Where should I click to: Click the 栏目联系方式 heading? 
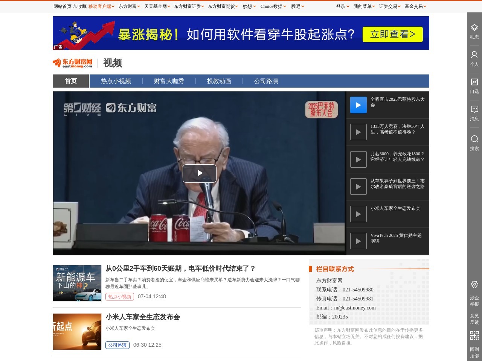click(335, 269)
